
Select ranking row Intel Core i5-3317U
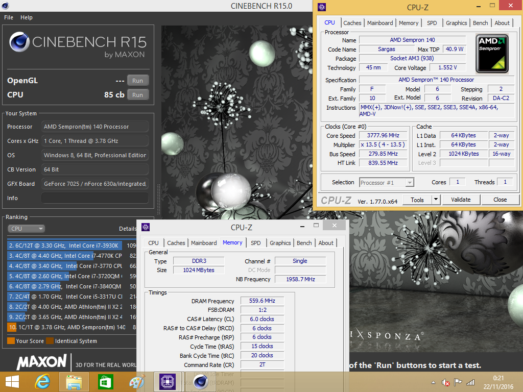(72, 297)
